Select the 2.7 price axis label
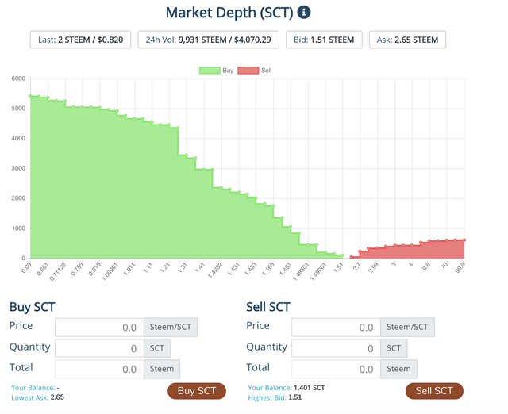The width and height of the screenshot is (508, 414). coord(356,266)
